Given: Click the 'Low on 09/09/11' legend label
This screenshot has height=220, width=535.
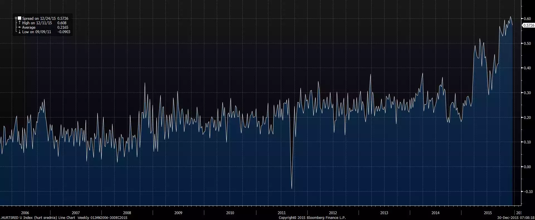Looking at the screenshot, I should pos(37,32).
